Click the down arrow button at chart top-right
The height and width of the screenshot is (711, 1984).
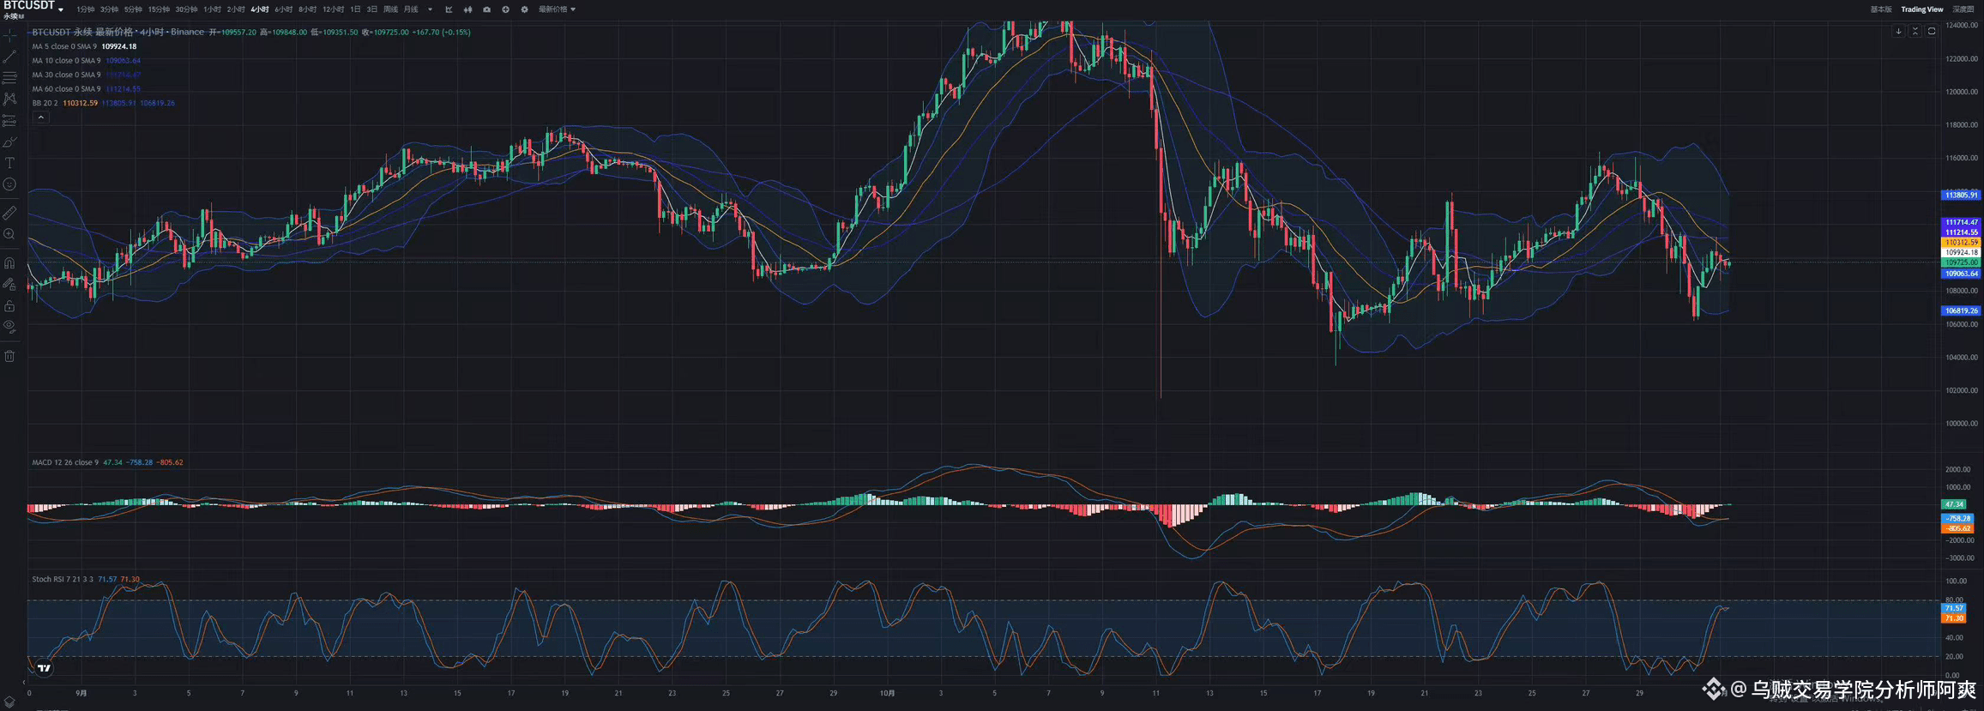click(x=1898, y=32)
